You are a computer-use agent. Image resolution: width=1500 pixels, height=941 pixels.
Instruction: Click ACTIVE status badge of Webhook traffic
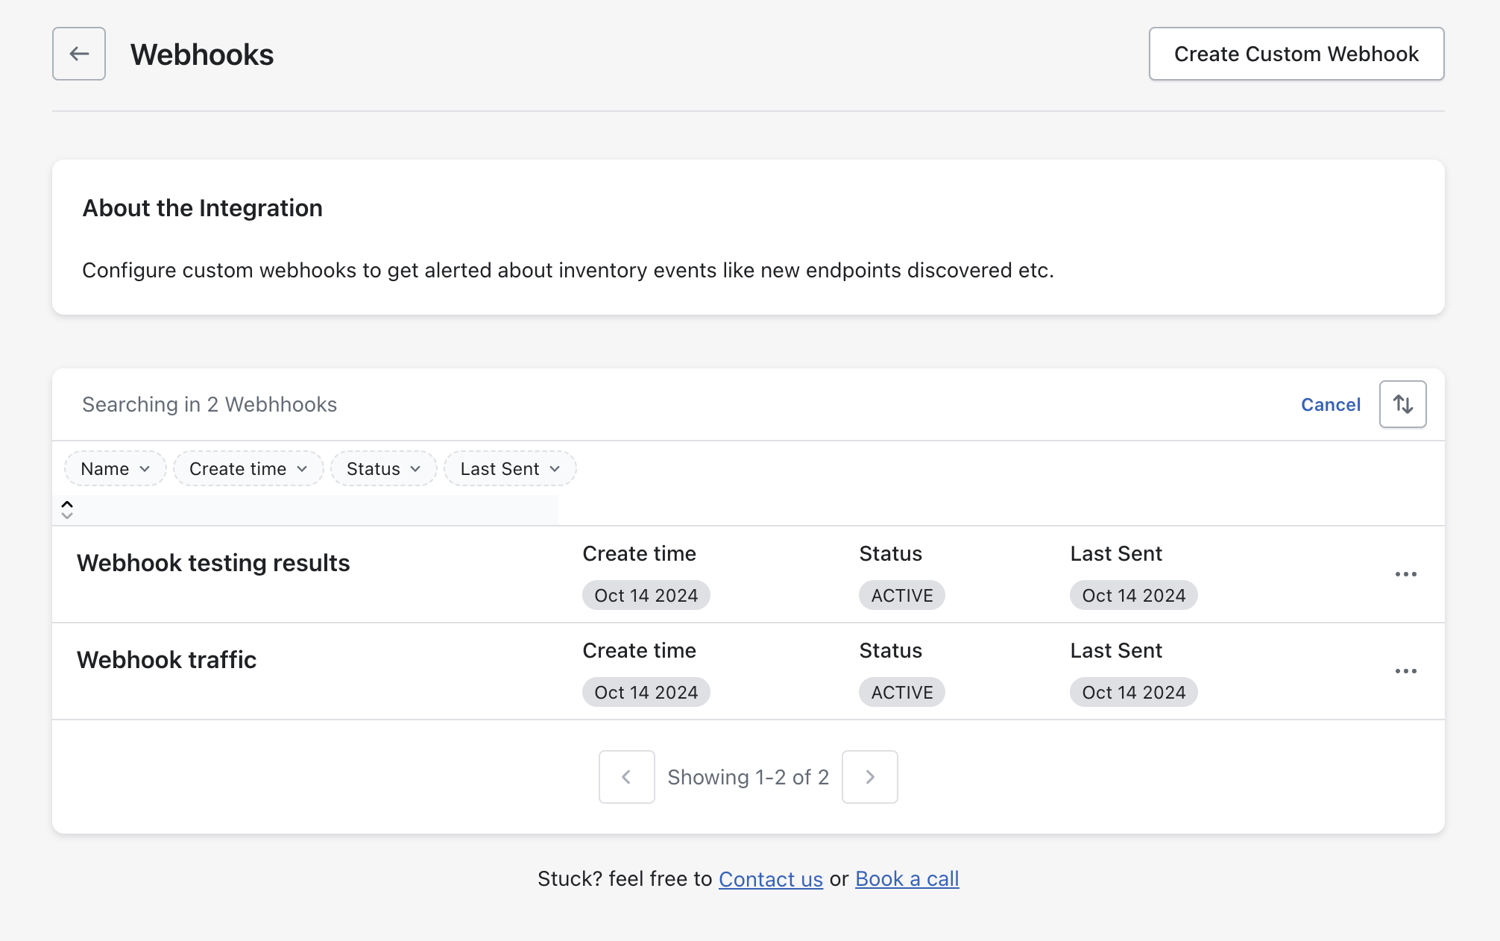tap(901, 693)
